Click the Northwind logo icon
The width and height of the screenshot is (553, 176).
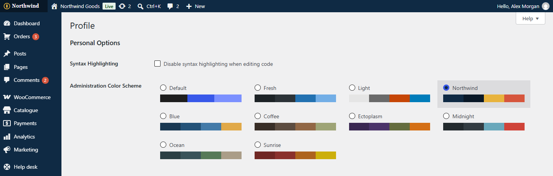coord(7,6)
